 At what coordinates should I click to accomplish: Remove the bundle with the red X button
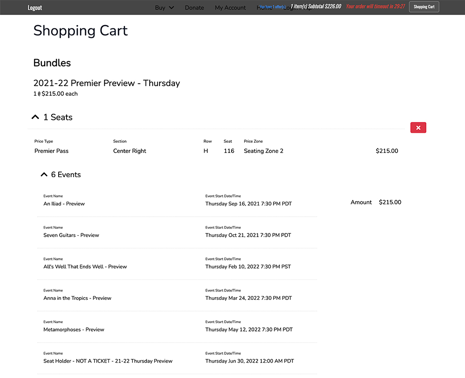(418, 128)
